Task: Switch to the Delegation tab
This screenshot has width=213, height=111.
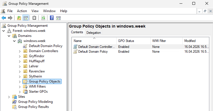Action: [x=94, y=33]
